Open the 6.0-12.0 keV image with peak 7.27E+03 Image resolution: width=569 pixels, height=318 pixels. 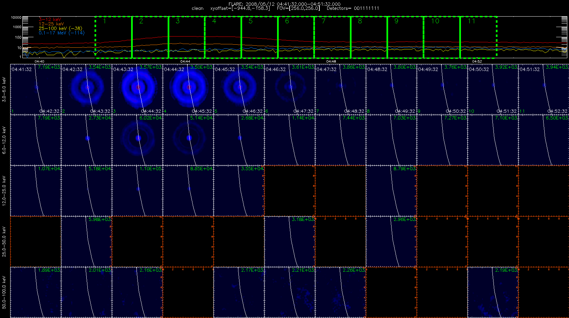(x=442, y=140)
